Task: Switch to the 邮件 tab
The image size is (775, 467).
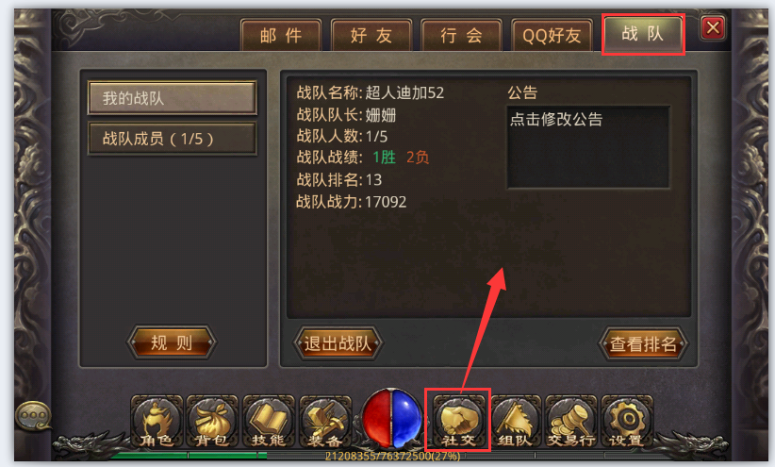Action: pos(281,35)
